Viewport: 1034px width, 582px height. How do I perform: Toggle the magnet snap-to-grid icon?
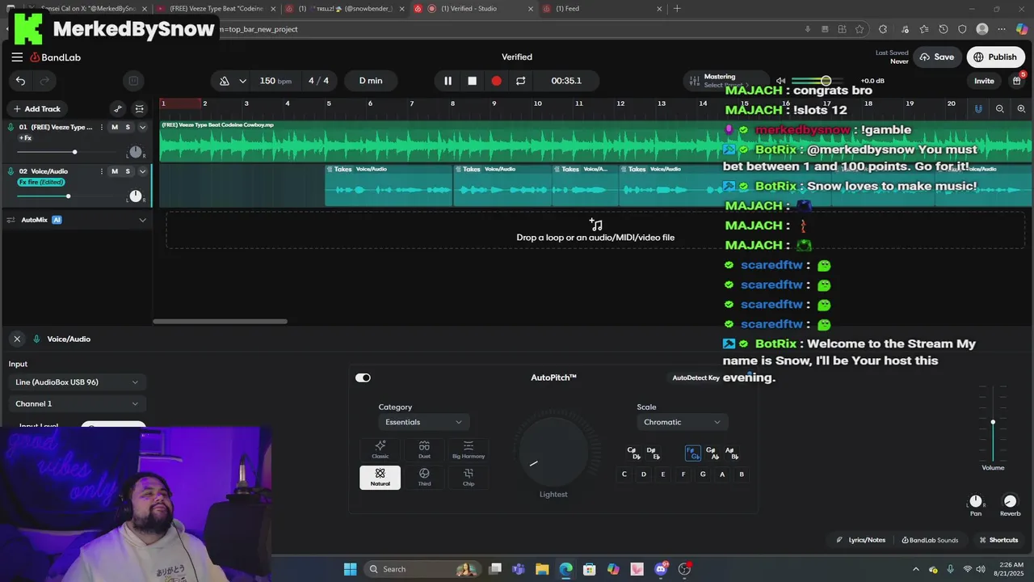(978, 108)
